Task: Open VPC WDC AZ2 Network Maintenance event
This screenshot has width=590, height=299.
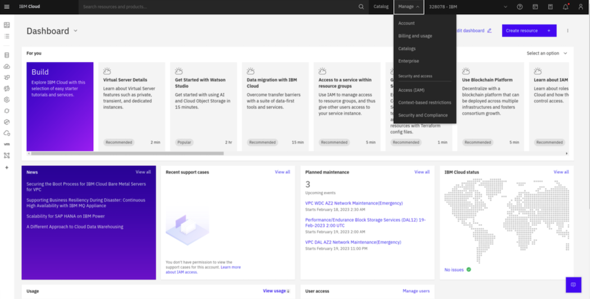Action: [353, 203]
